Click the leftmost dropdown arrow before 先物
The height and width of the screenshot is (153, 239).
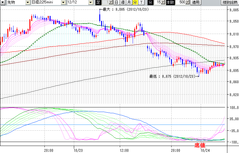point(3,2)
